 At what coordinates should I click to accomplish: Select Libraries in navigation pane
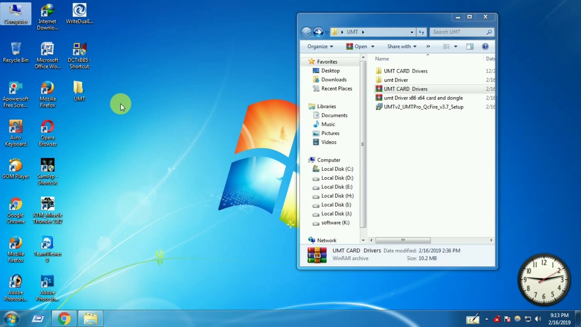coord(326,106)
